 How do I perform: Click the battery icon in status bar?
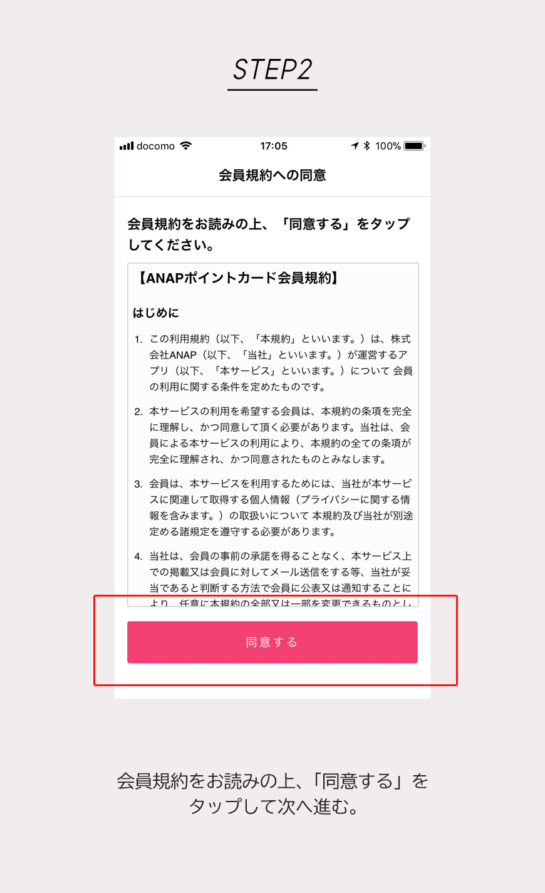coord(415,146)
